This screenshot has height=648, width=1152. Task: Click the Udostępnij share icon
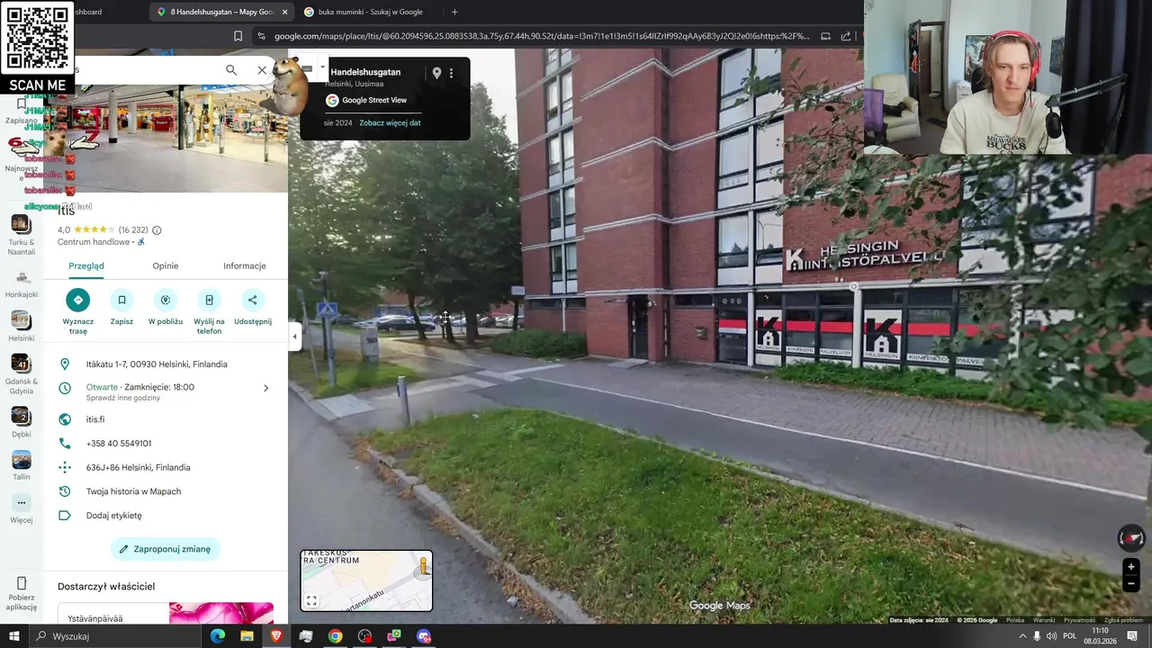(x=252, y=300)
